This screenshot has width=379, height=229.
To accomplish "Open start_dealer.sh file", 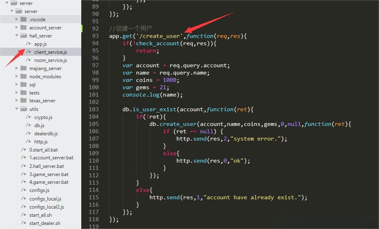I will click(45, 223).
